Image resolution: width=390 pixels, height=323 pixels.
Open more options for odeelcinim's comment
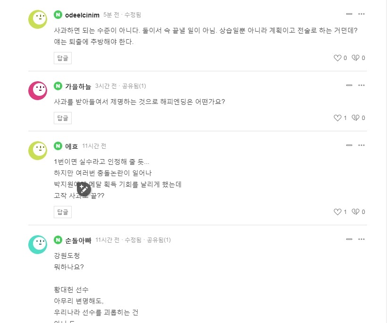362,14
